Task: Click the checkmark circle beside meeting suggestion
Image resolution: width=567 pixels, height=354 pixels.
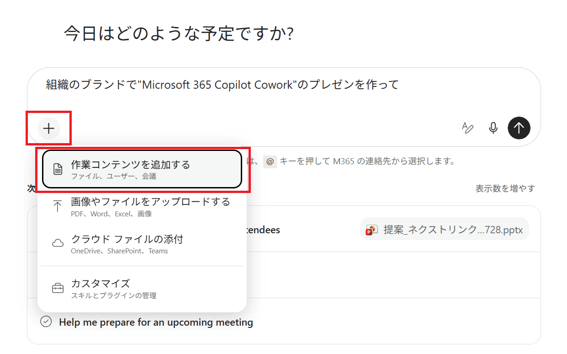Action: (x=46, y=322)
